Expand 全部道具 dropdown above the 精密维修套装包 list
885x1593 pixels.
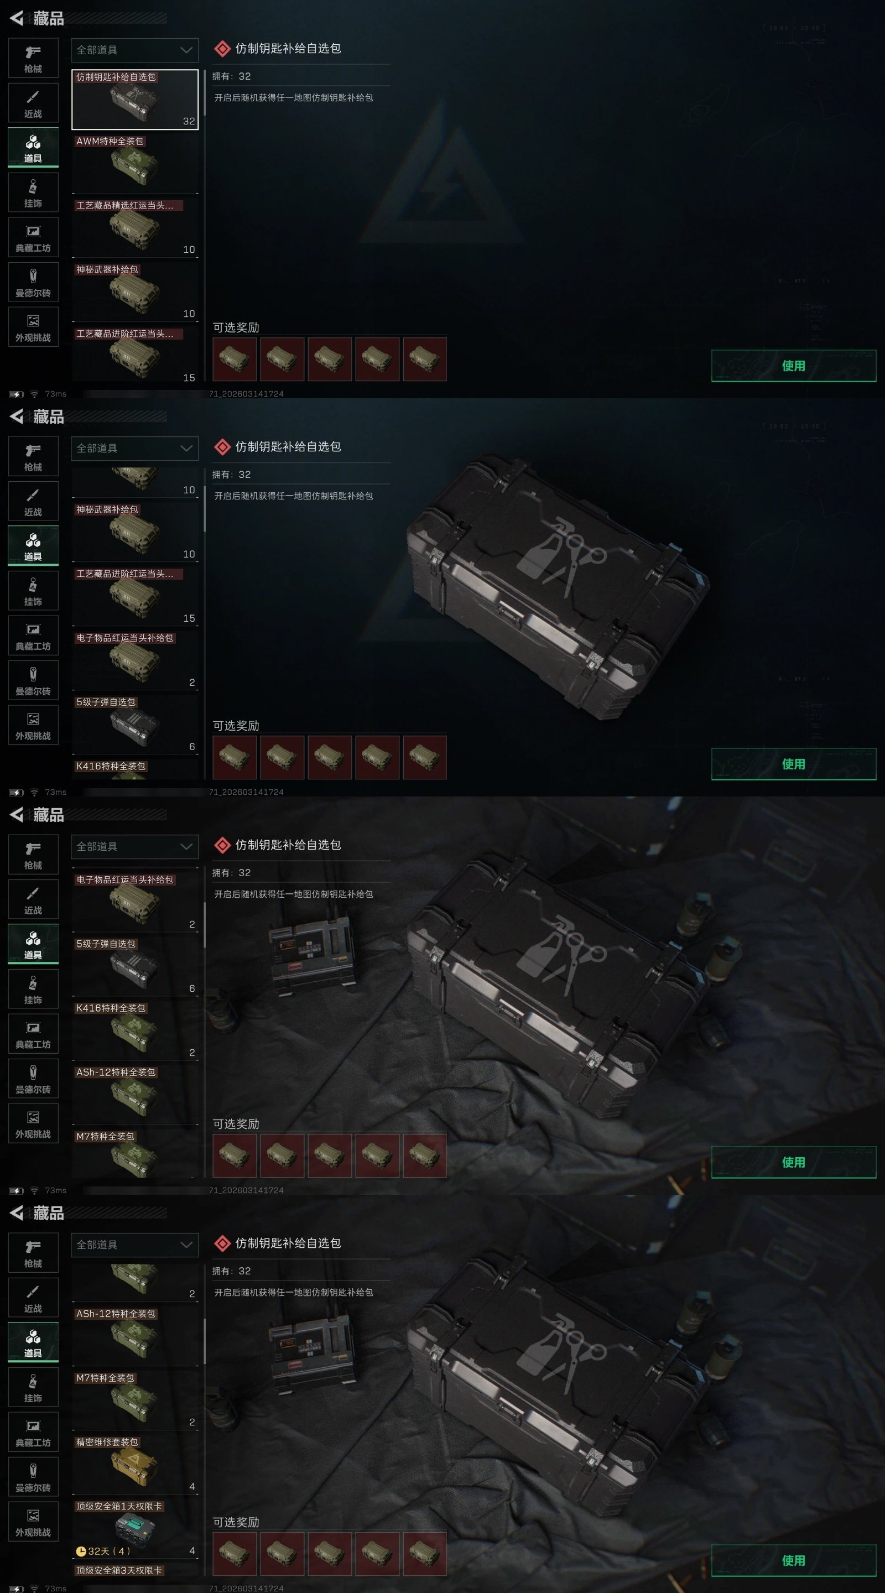click(135, 1244)
